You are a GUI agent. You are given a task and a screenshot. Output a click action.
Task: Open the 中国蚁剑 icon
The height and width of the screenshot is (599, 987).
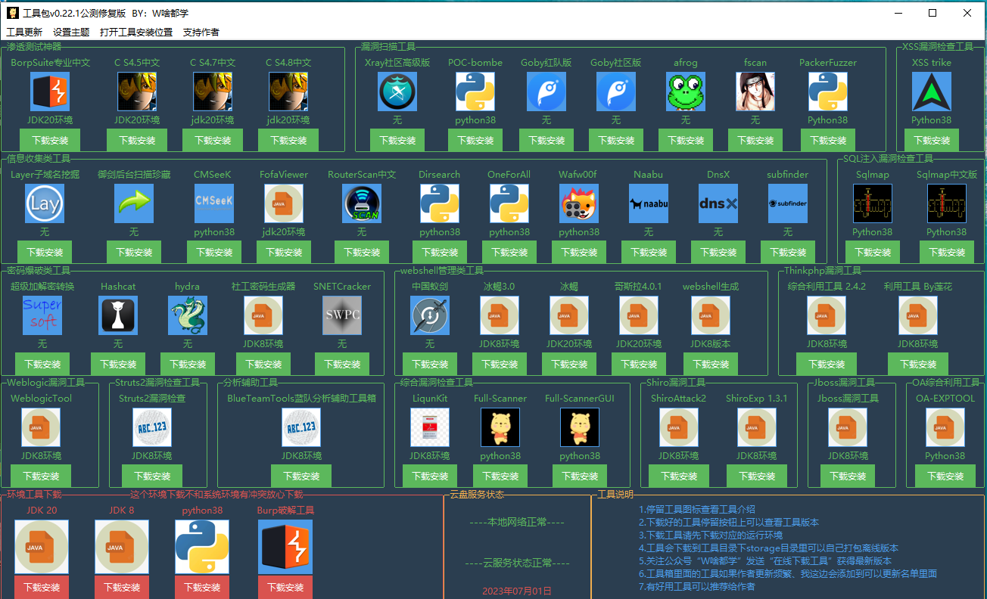pyautogui.click(x=430, y=315)
